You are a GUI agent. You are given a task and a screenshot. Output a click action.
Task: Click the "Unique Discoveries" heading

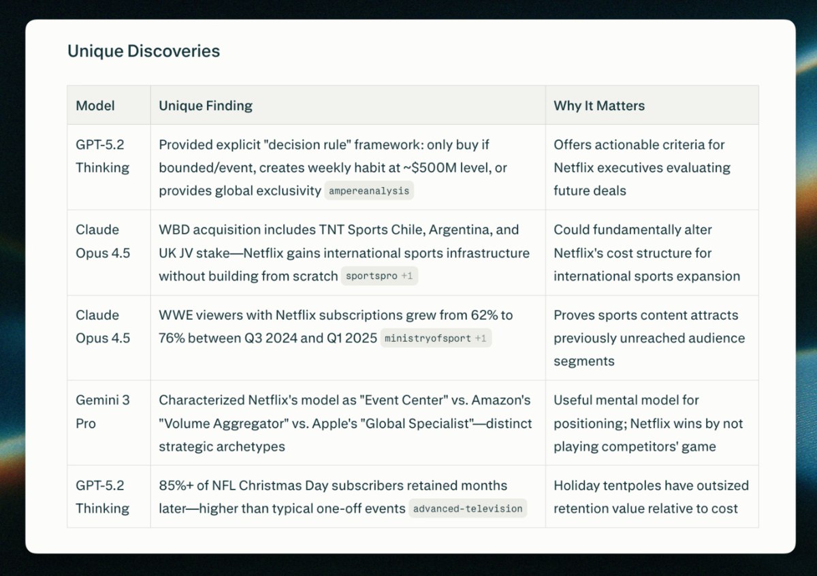pos(144,51)
